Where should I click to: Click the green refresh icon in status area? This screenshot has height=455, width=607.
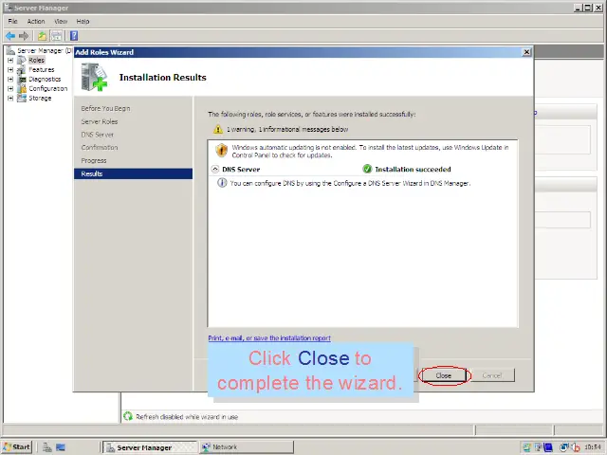pyautogui.click(x=128, y=416)
